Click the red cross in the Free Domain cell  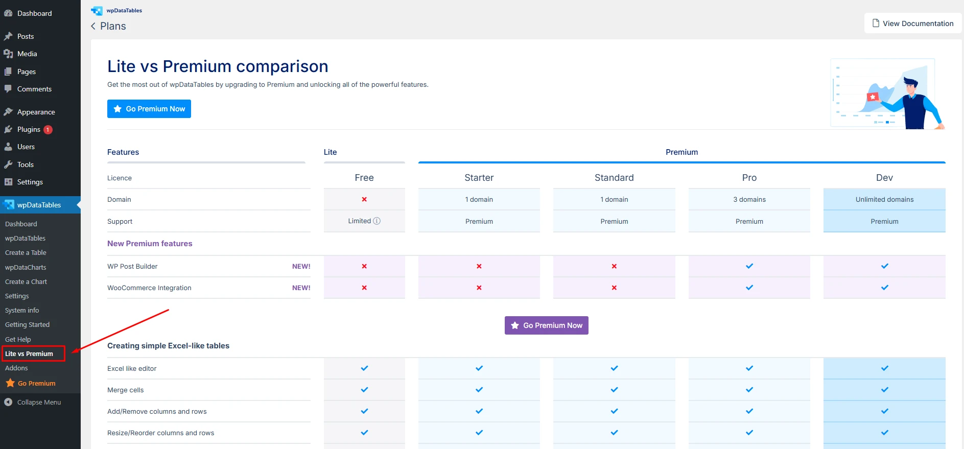pos(364,199)
